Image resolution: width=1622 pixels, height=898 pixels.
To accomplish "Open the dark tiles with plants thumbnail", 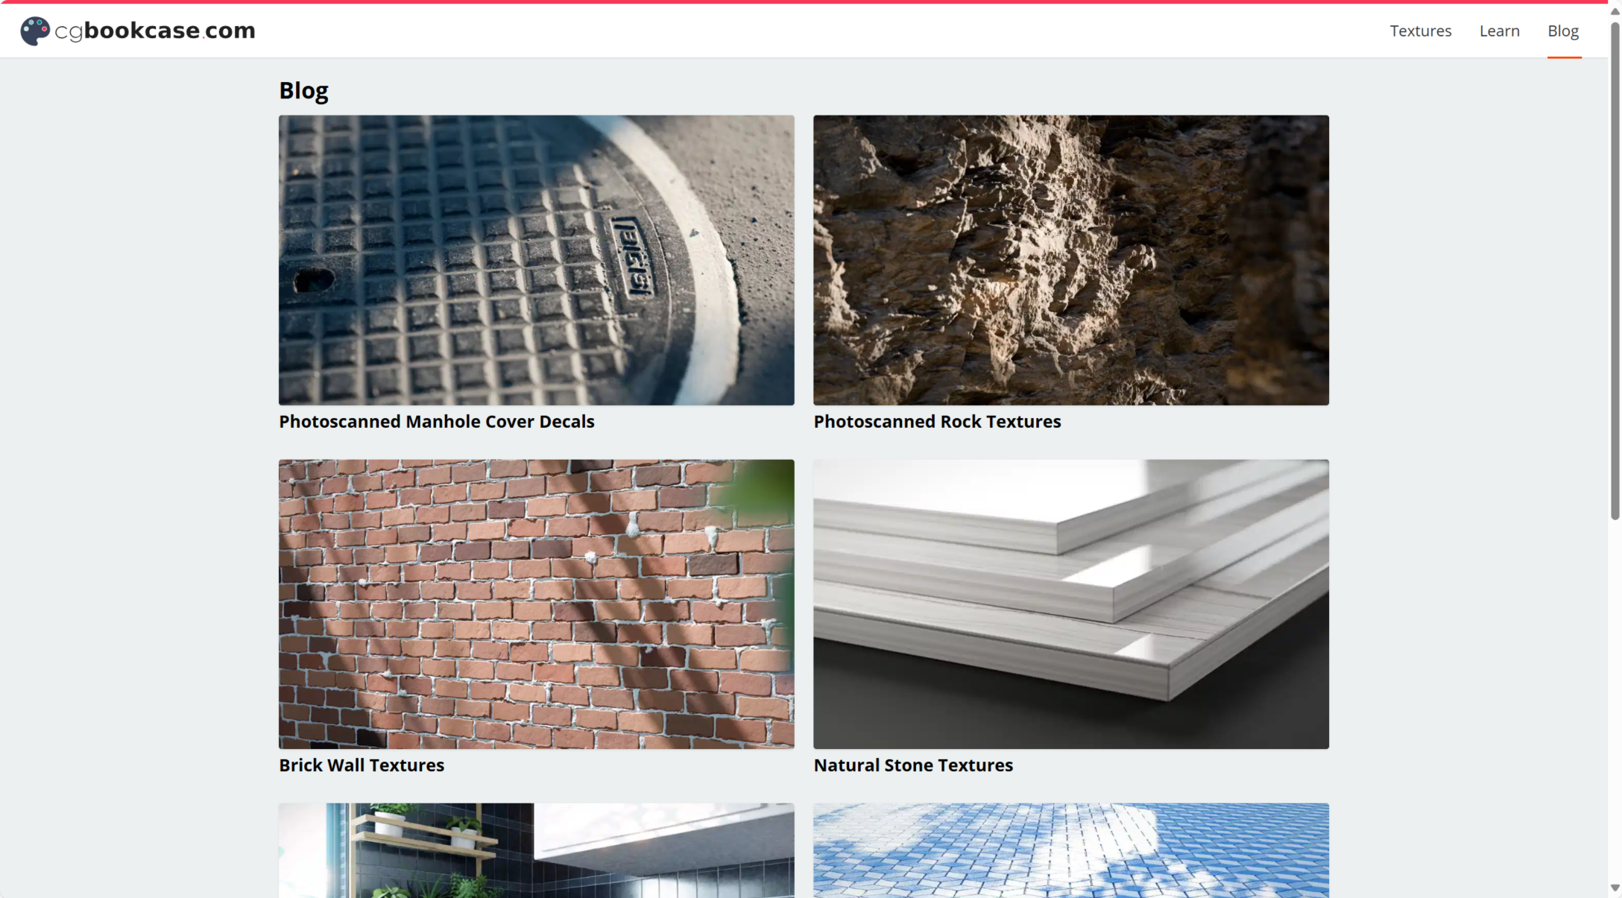I will click(x=536, y=850).
